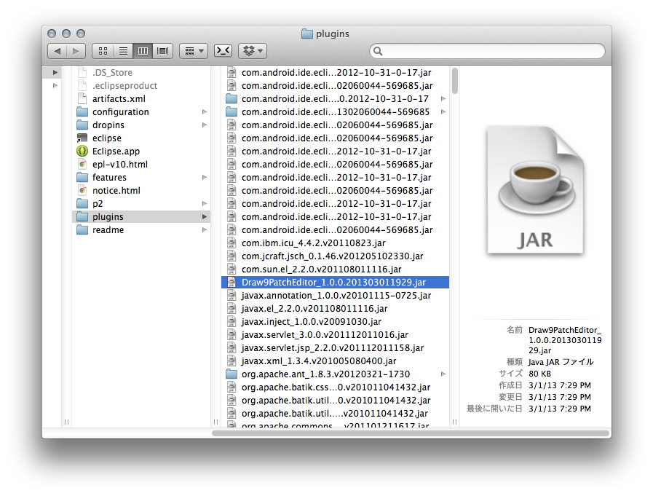Click the notice.html file icon
The height and width of the screenshot is (496, 653).
82,191
